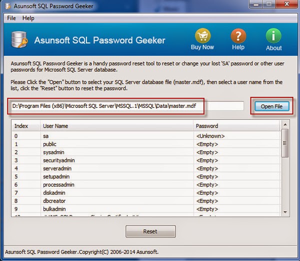Select the 'sa' user row
Viewport: 300px width, 261px height.
pos(146,136)
